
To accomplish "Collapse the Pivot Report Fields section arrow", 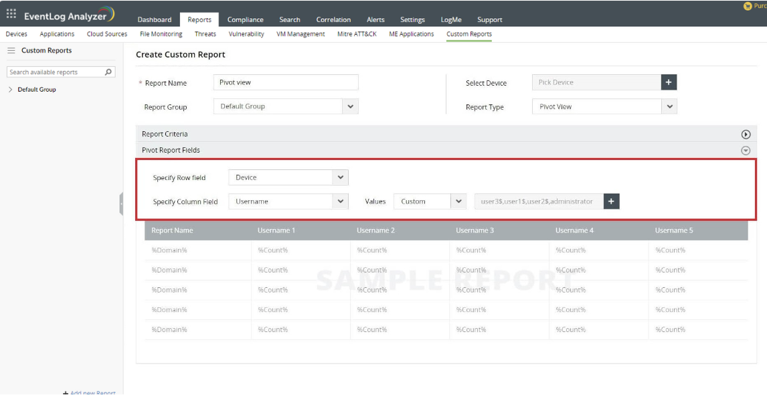I will tap(746, 151).
